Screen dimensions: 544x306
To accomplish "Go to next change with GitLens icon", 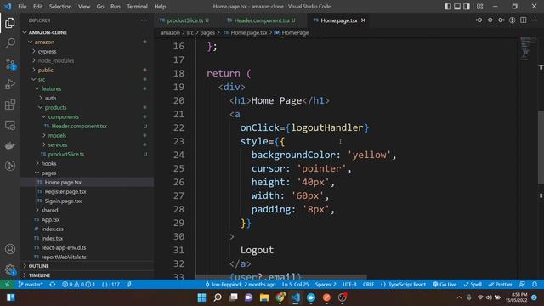I will 501,20.
